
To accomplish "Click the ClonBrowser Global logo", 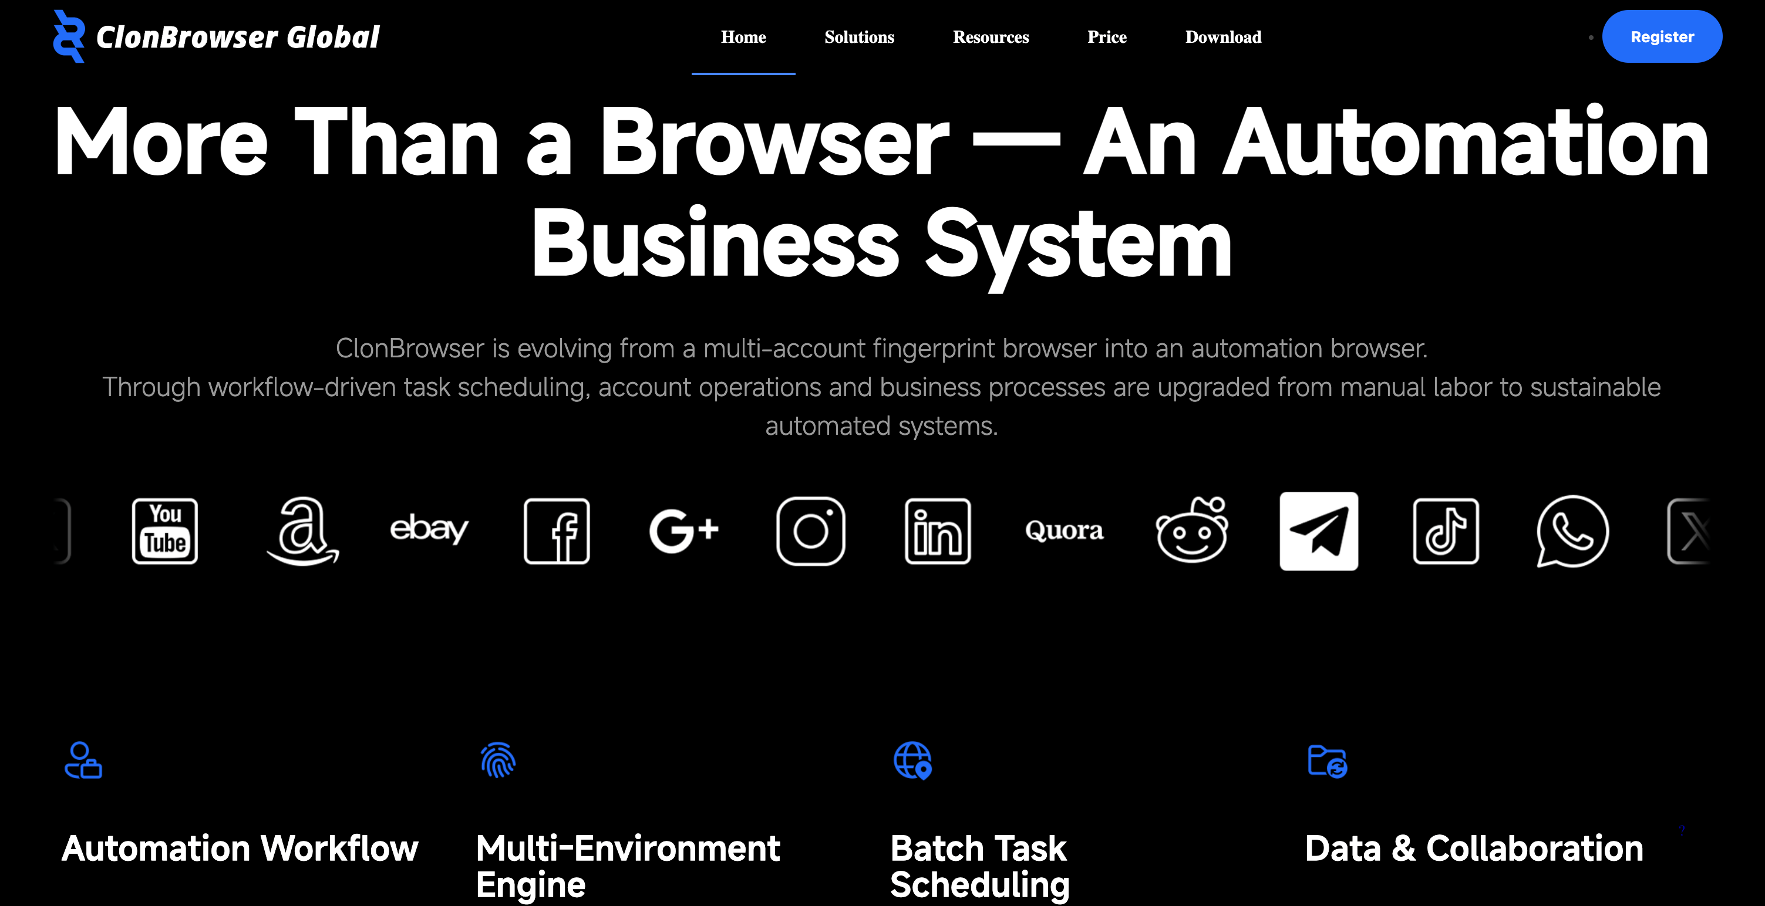I will [216, 36].
